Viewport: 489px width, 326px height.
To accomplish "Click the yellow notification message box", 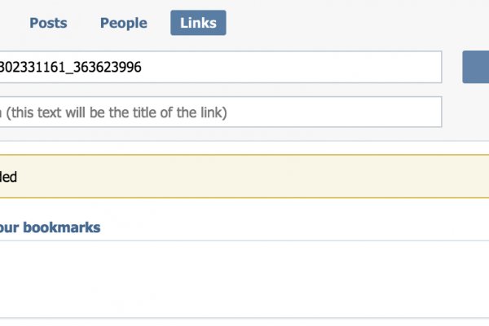I will click(x=244, y=176).
